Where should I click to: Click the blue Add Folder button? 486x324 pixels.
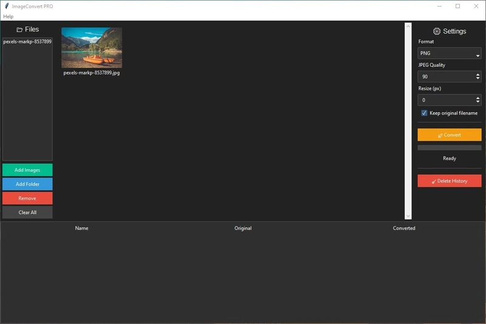(27, 184)
